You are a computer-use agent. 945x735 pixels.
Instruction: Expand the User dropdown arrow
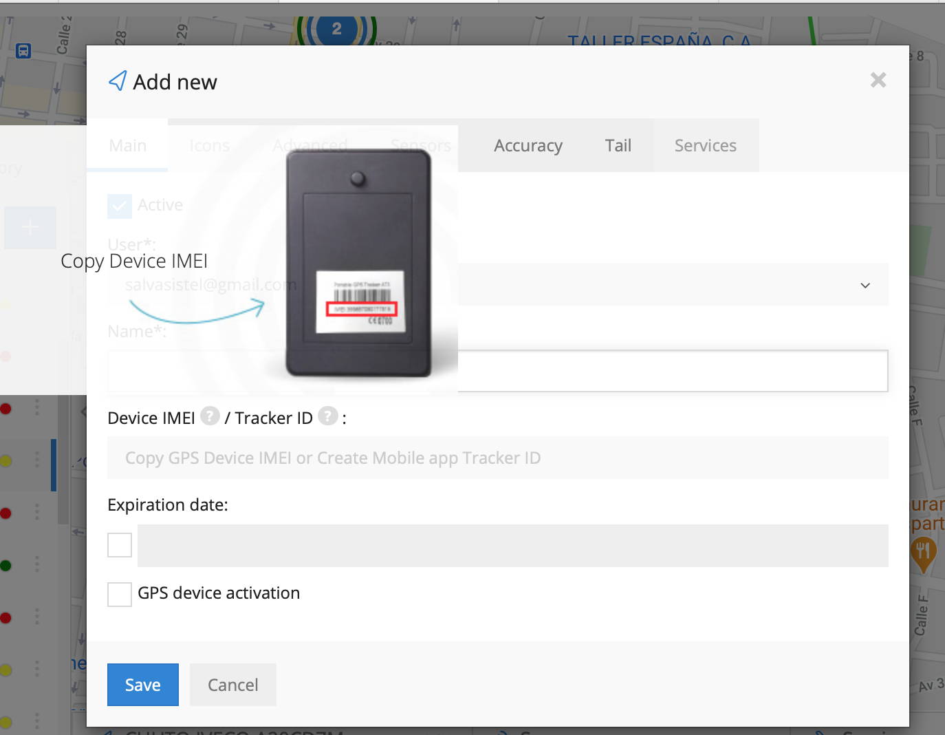[865, 285]
